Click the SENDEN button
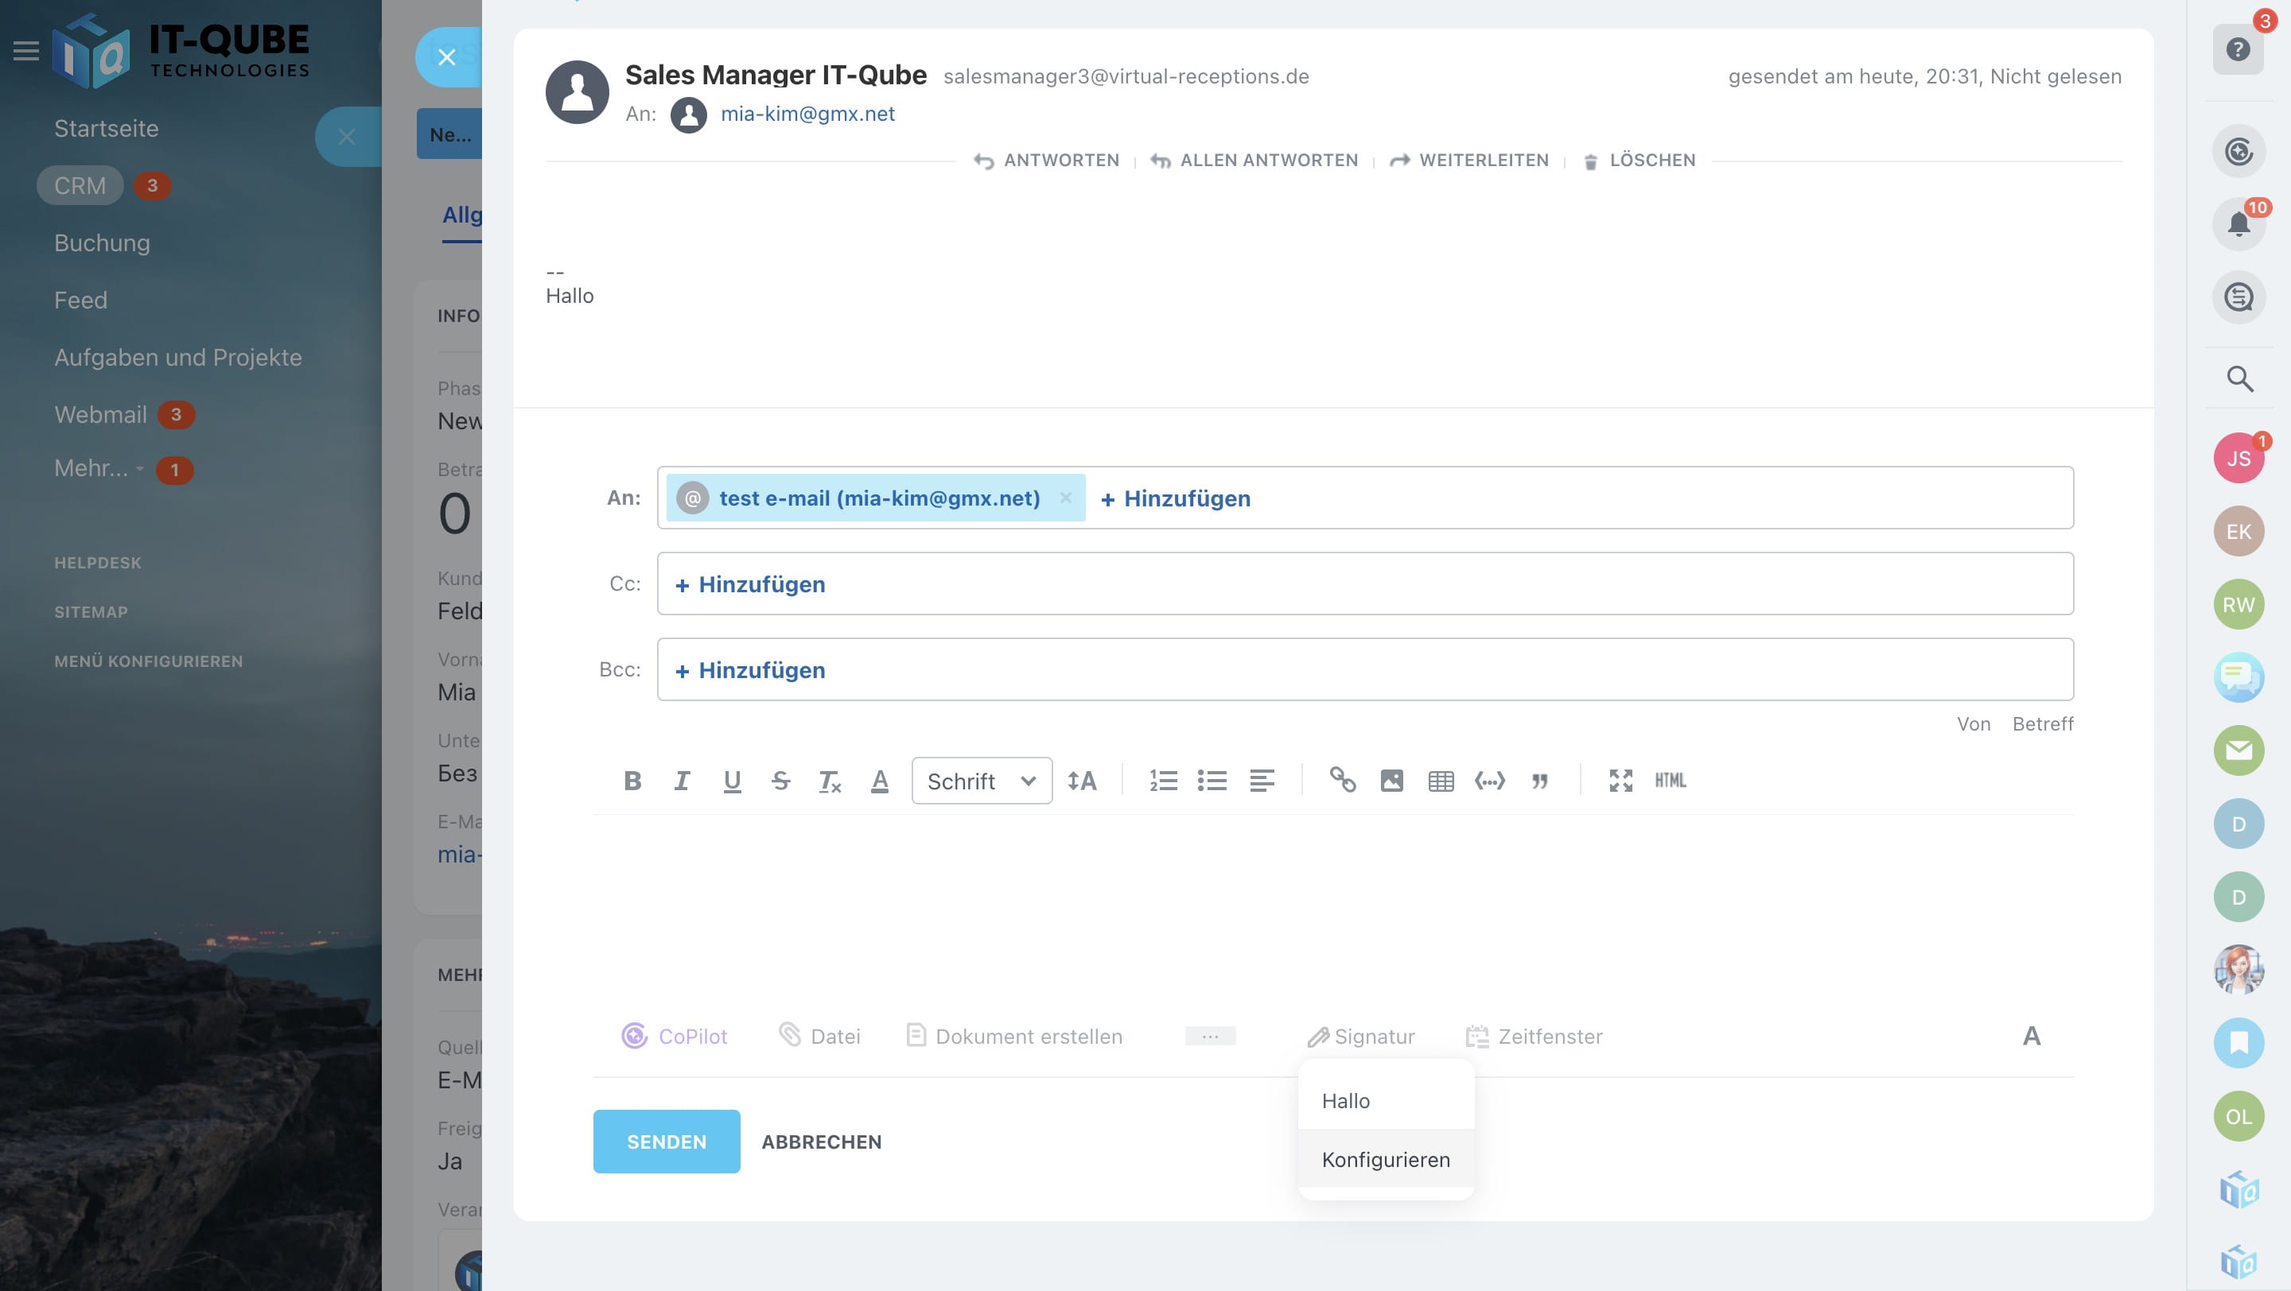2291x1291 pixels. tap(666, 1142)
